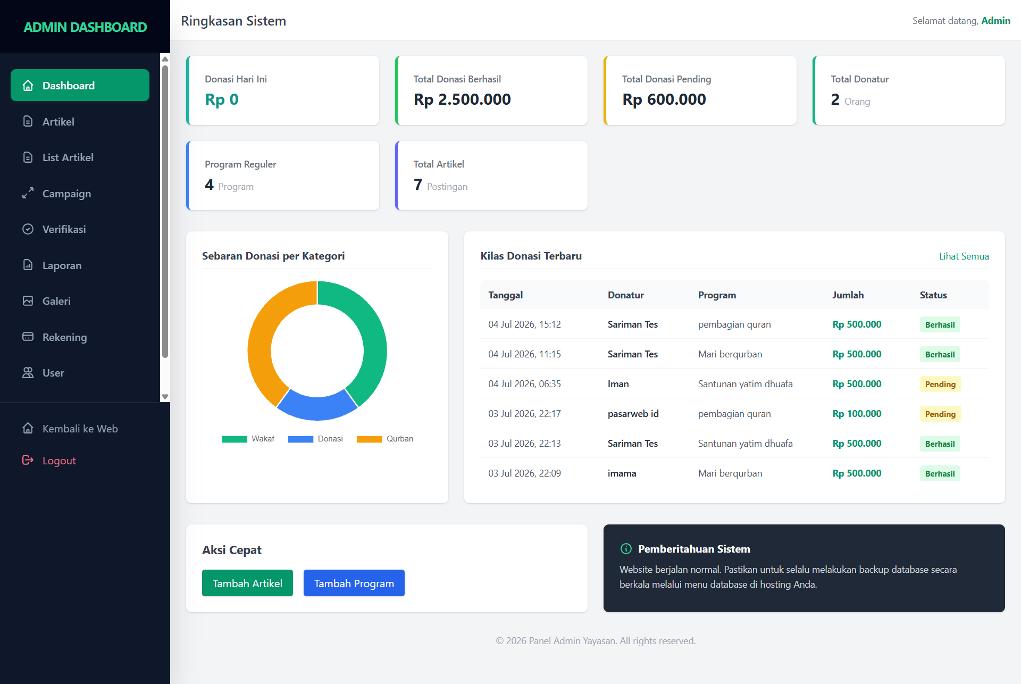The width and height of the screenshot is (1021, 684).
Task: Click the Artikel document icon
Action: coord(28,121)
